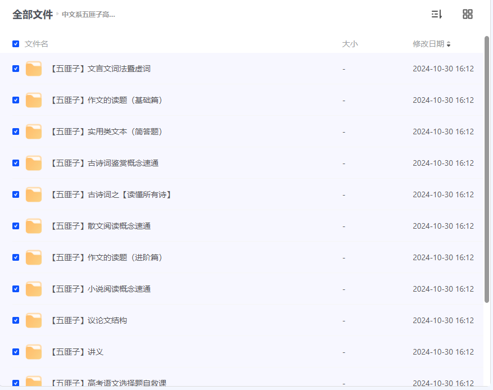The width and height of the screenshot is (493, 390).
Task: Click the 大小 column header
Action: pos(350,43)
